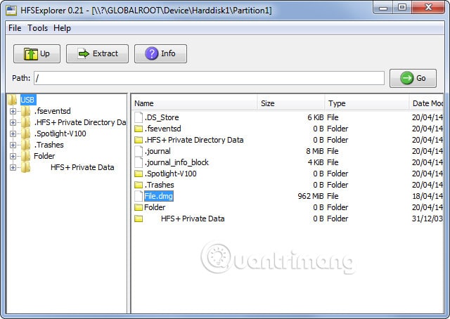Click .DS_Store file icon in list

coord(139,117)
